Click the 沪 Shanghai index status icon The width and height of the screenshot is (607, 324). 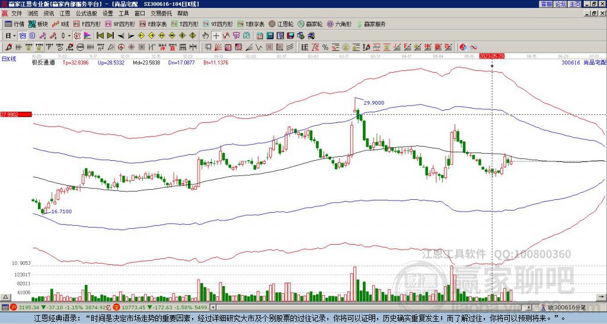click(14, 307)
